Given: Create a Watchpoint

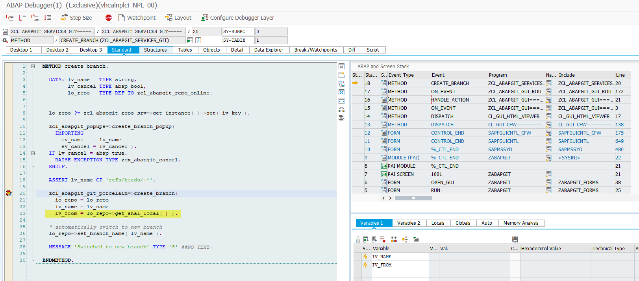Looking at the screenshot, I should pos(137,18).
